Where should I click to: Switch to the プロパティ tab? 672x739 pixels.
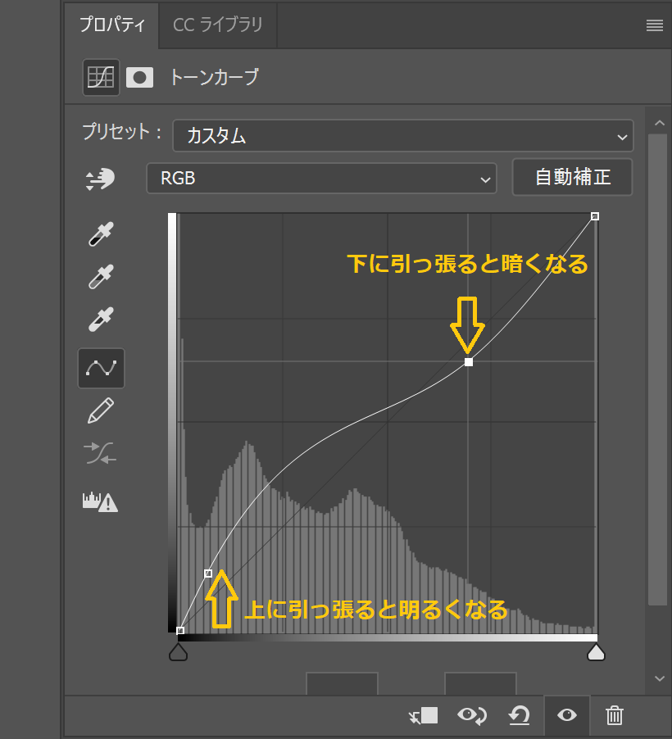(x=111, y=25)
